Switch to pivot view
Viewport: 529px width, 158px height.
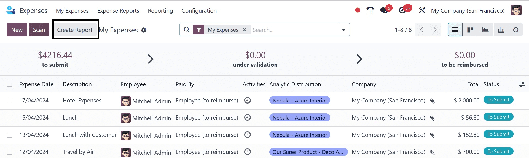(501, 30)
